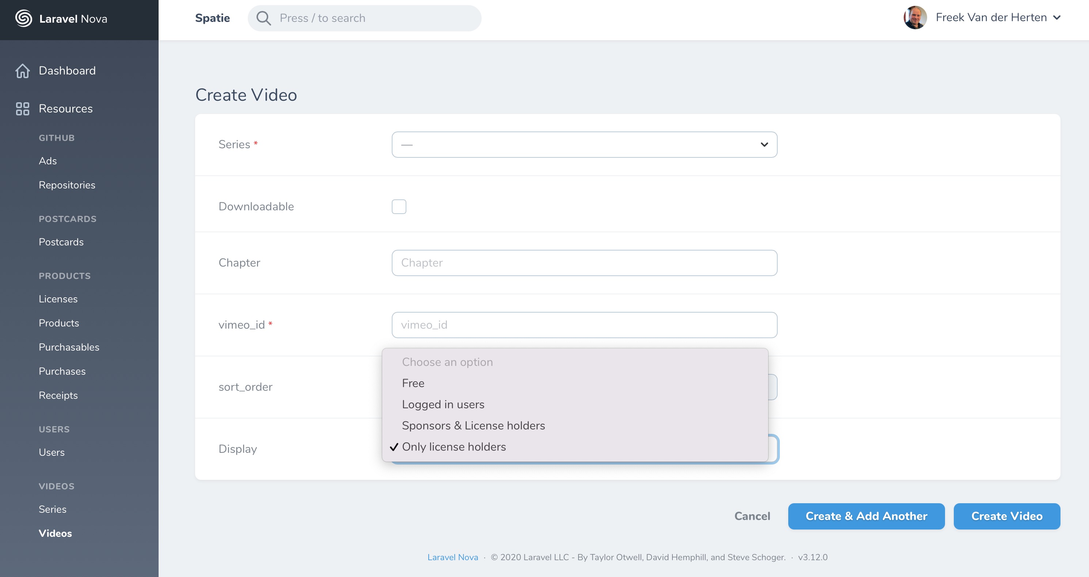This screenshot has height=577, width=1089.
Task: Focus the Chapter input field
Action: [584, 263]
